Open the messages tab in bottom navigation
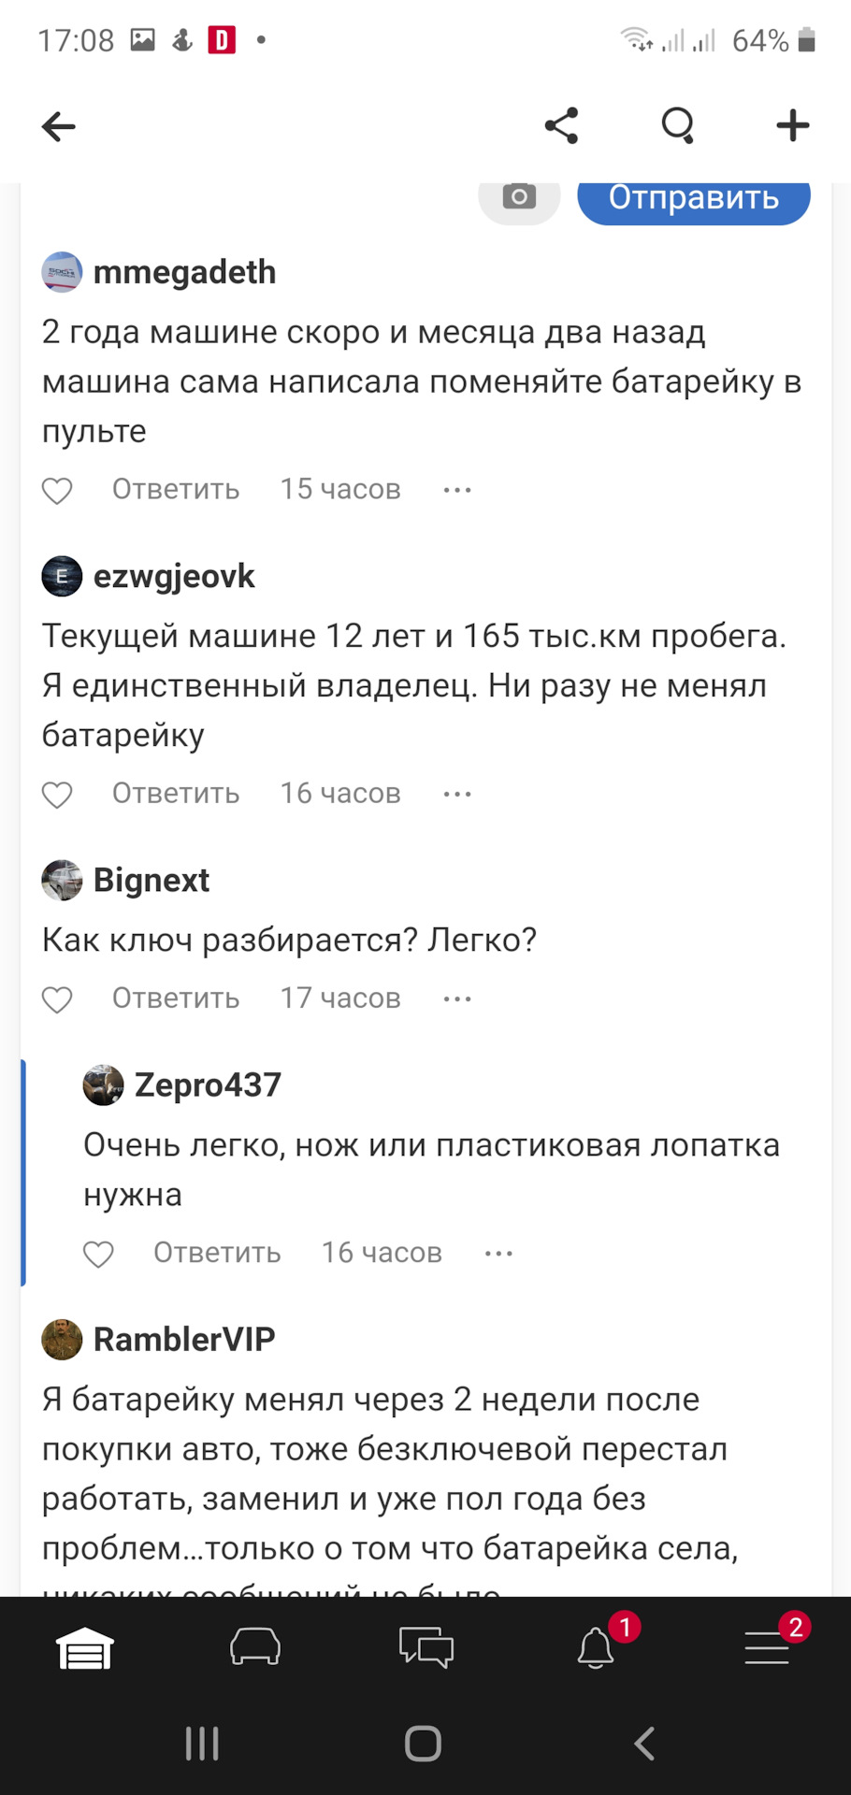Screen dimensions: 851x1795 425,1648
